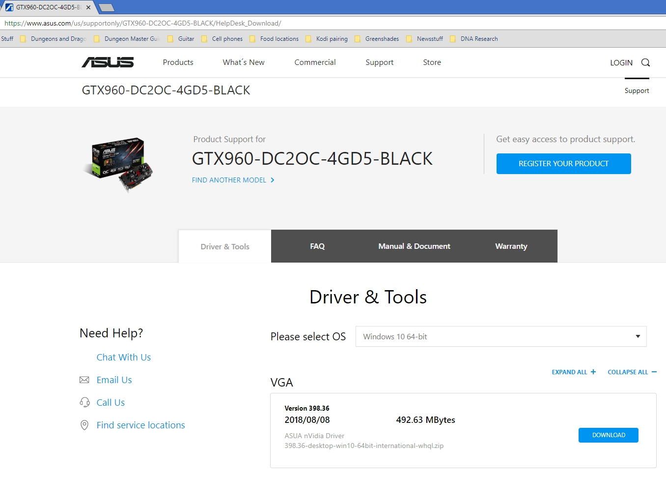This screenshot has height=477, width=666.
Task: Click the VGA section heading
Action: pyautogui.click(x=281, y=382)
